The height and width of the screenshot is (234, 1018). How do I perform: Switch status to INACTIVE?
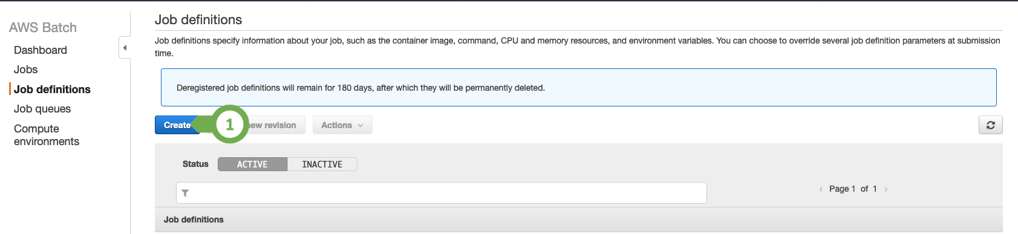(322, 164)
